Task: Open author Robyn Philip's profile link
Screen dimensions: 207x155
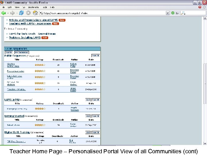Action: (73, 65)
